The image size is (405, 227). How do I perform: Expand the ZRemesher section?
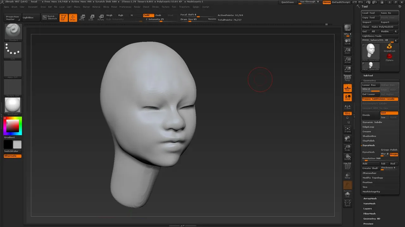(370, 173)
